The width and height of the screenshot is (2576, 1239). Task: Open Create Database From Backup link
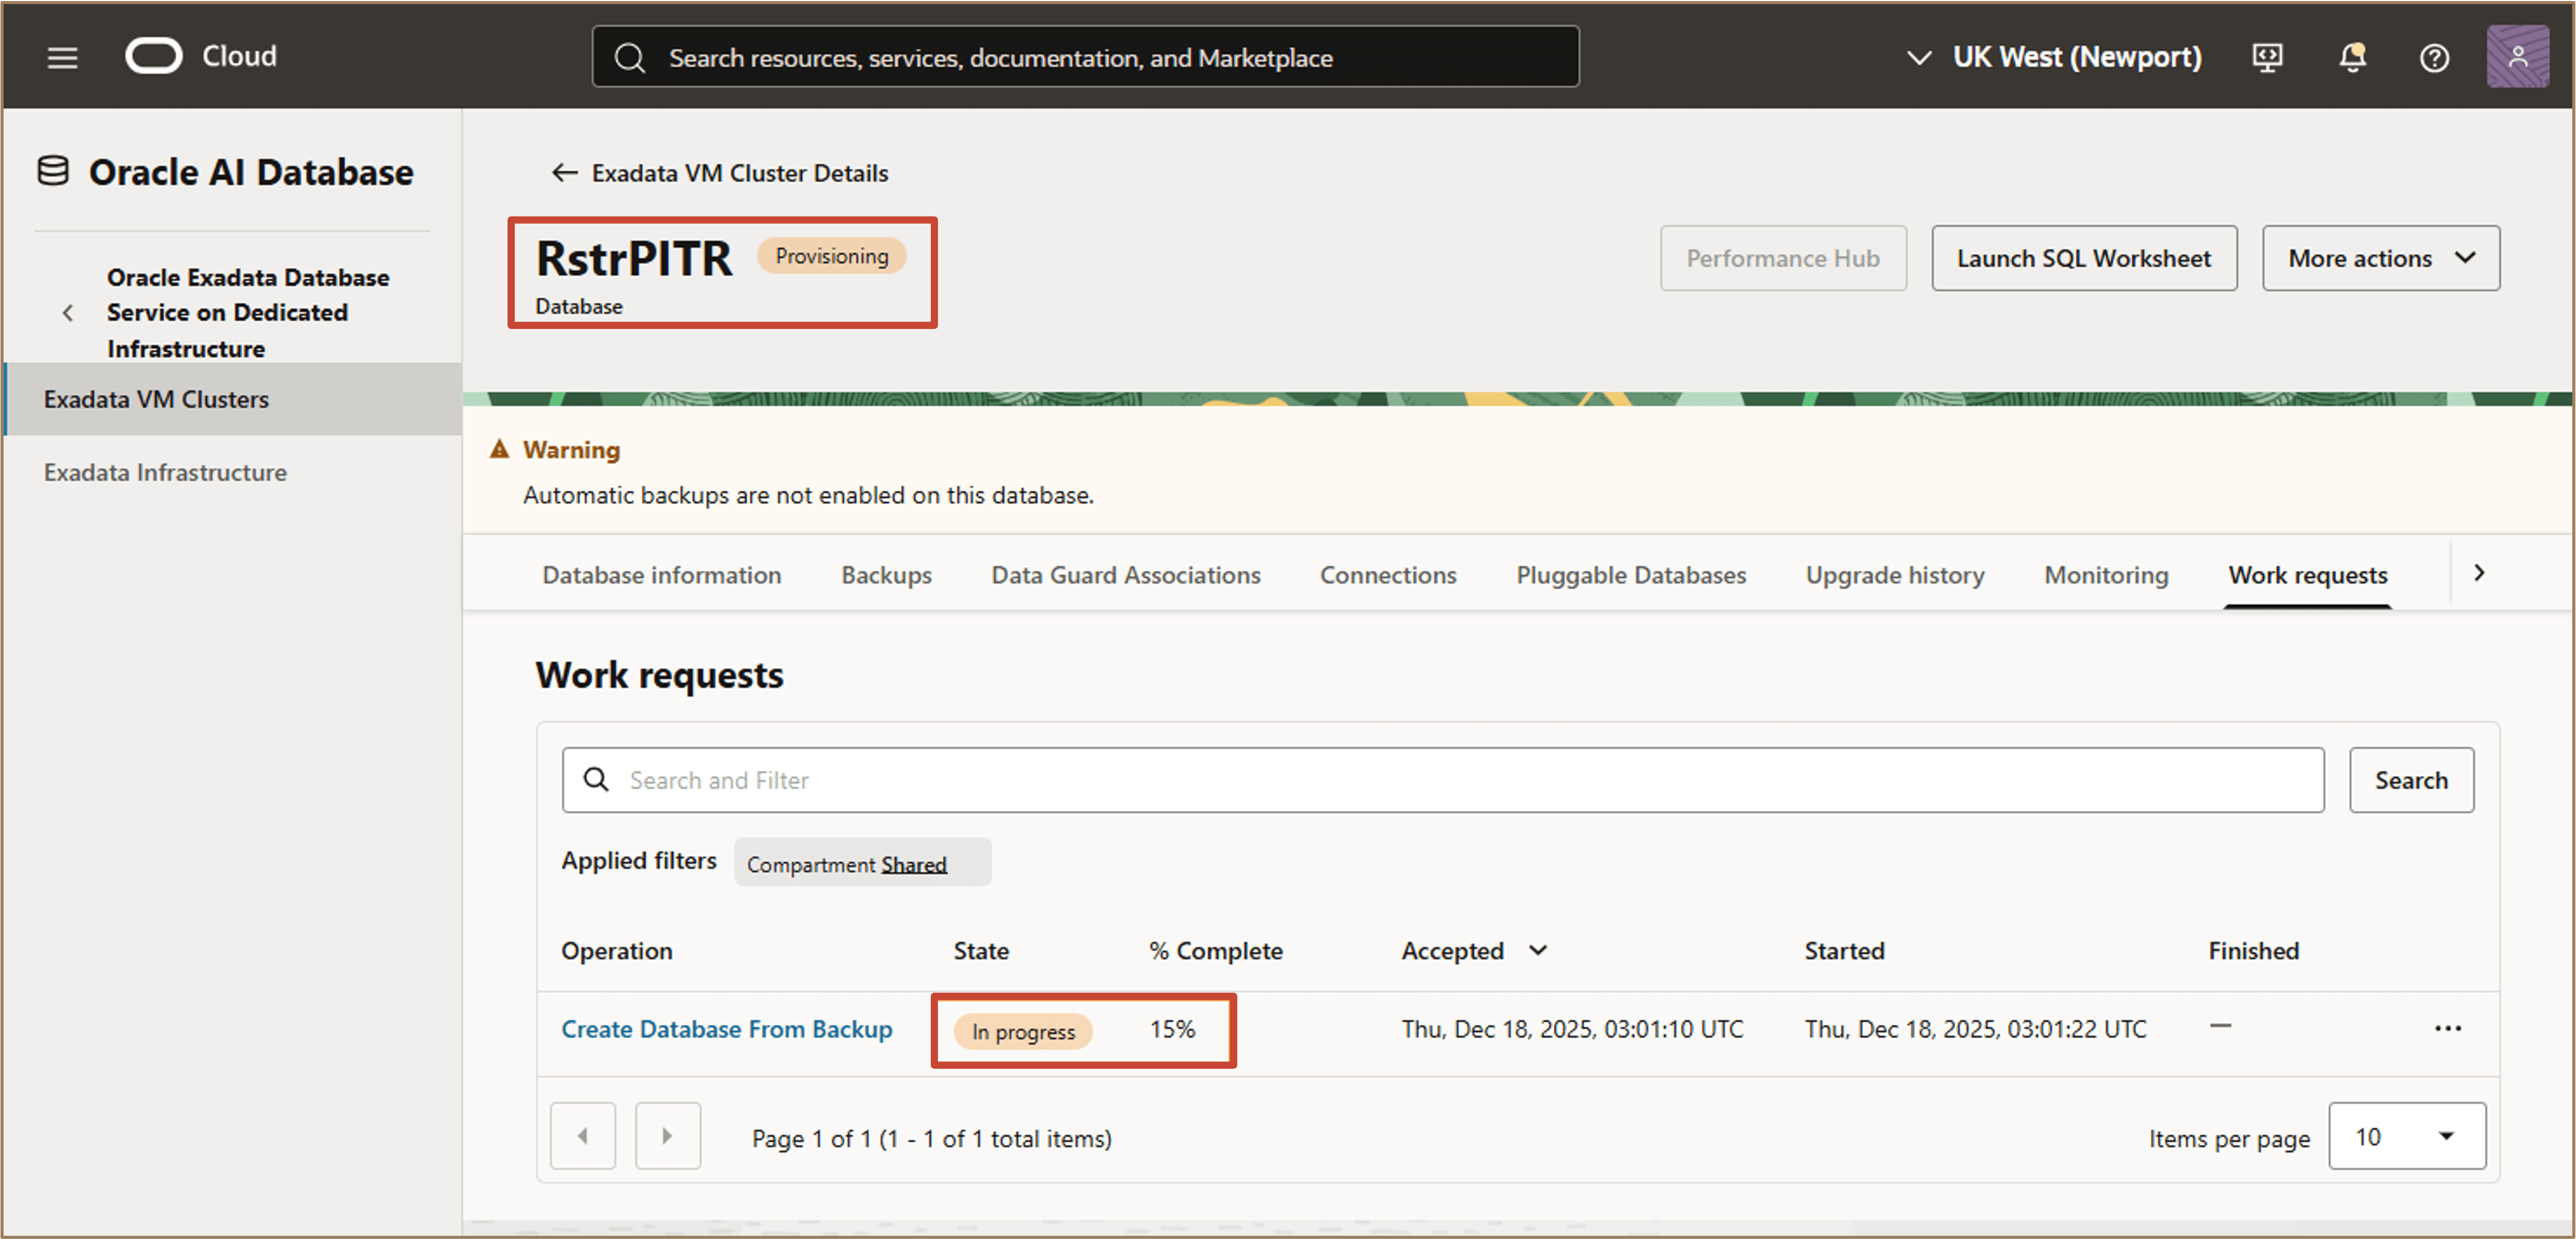[x=726, y=1029]
